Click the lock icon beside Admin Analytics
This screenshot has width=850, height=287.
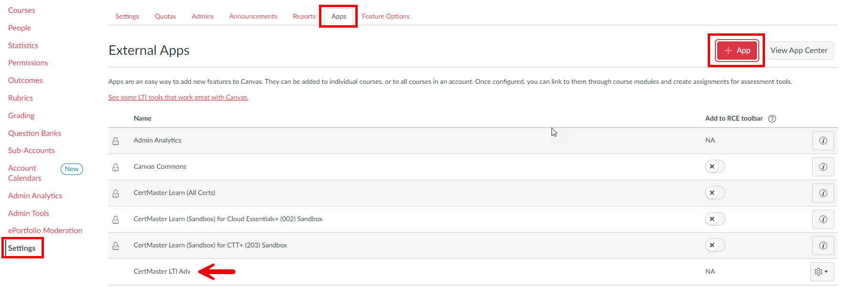coord(116,141)
